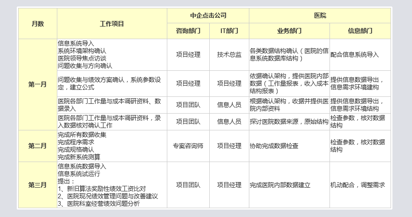Viewport: 412px width, 217px height.
Task: Click the line 信息系统试运行
Action: click(x=79, y=174)
